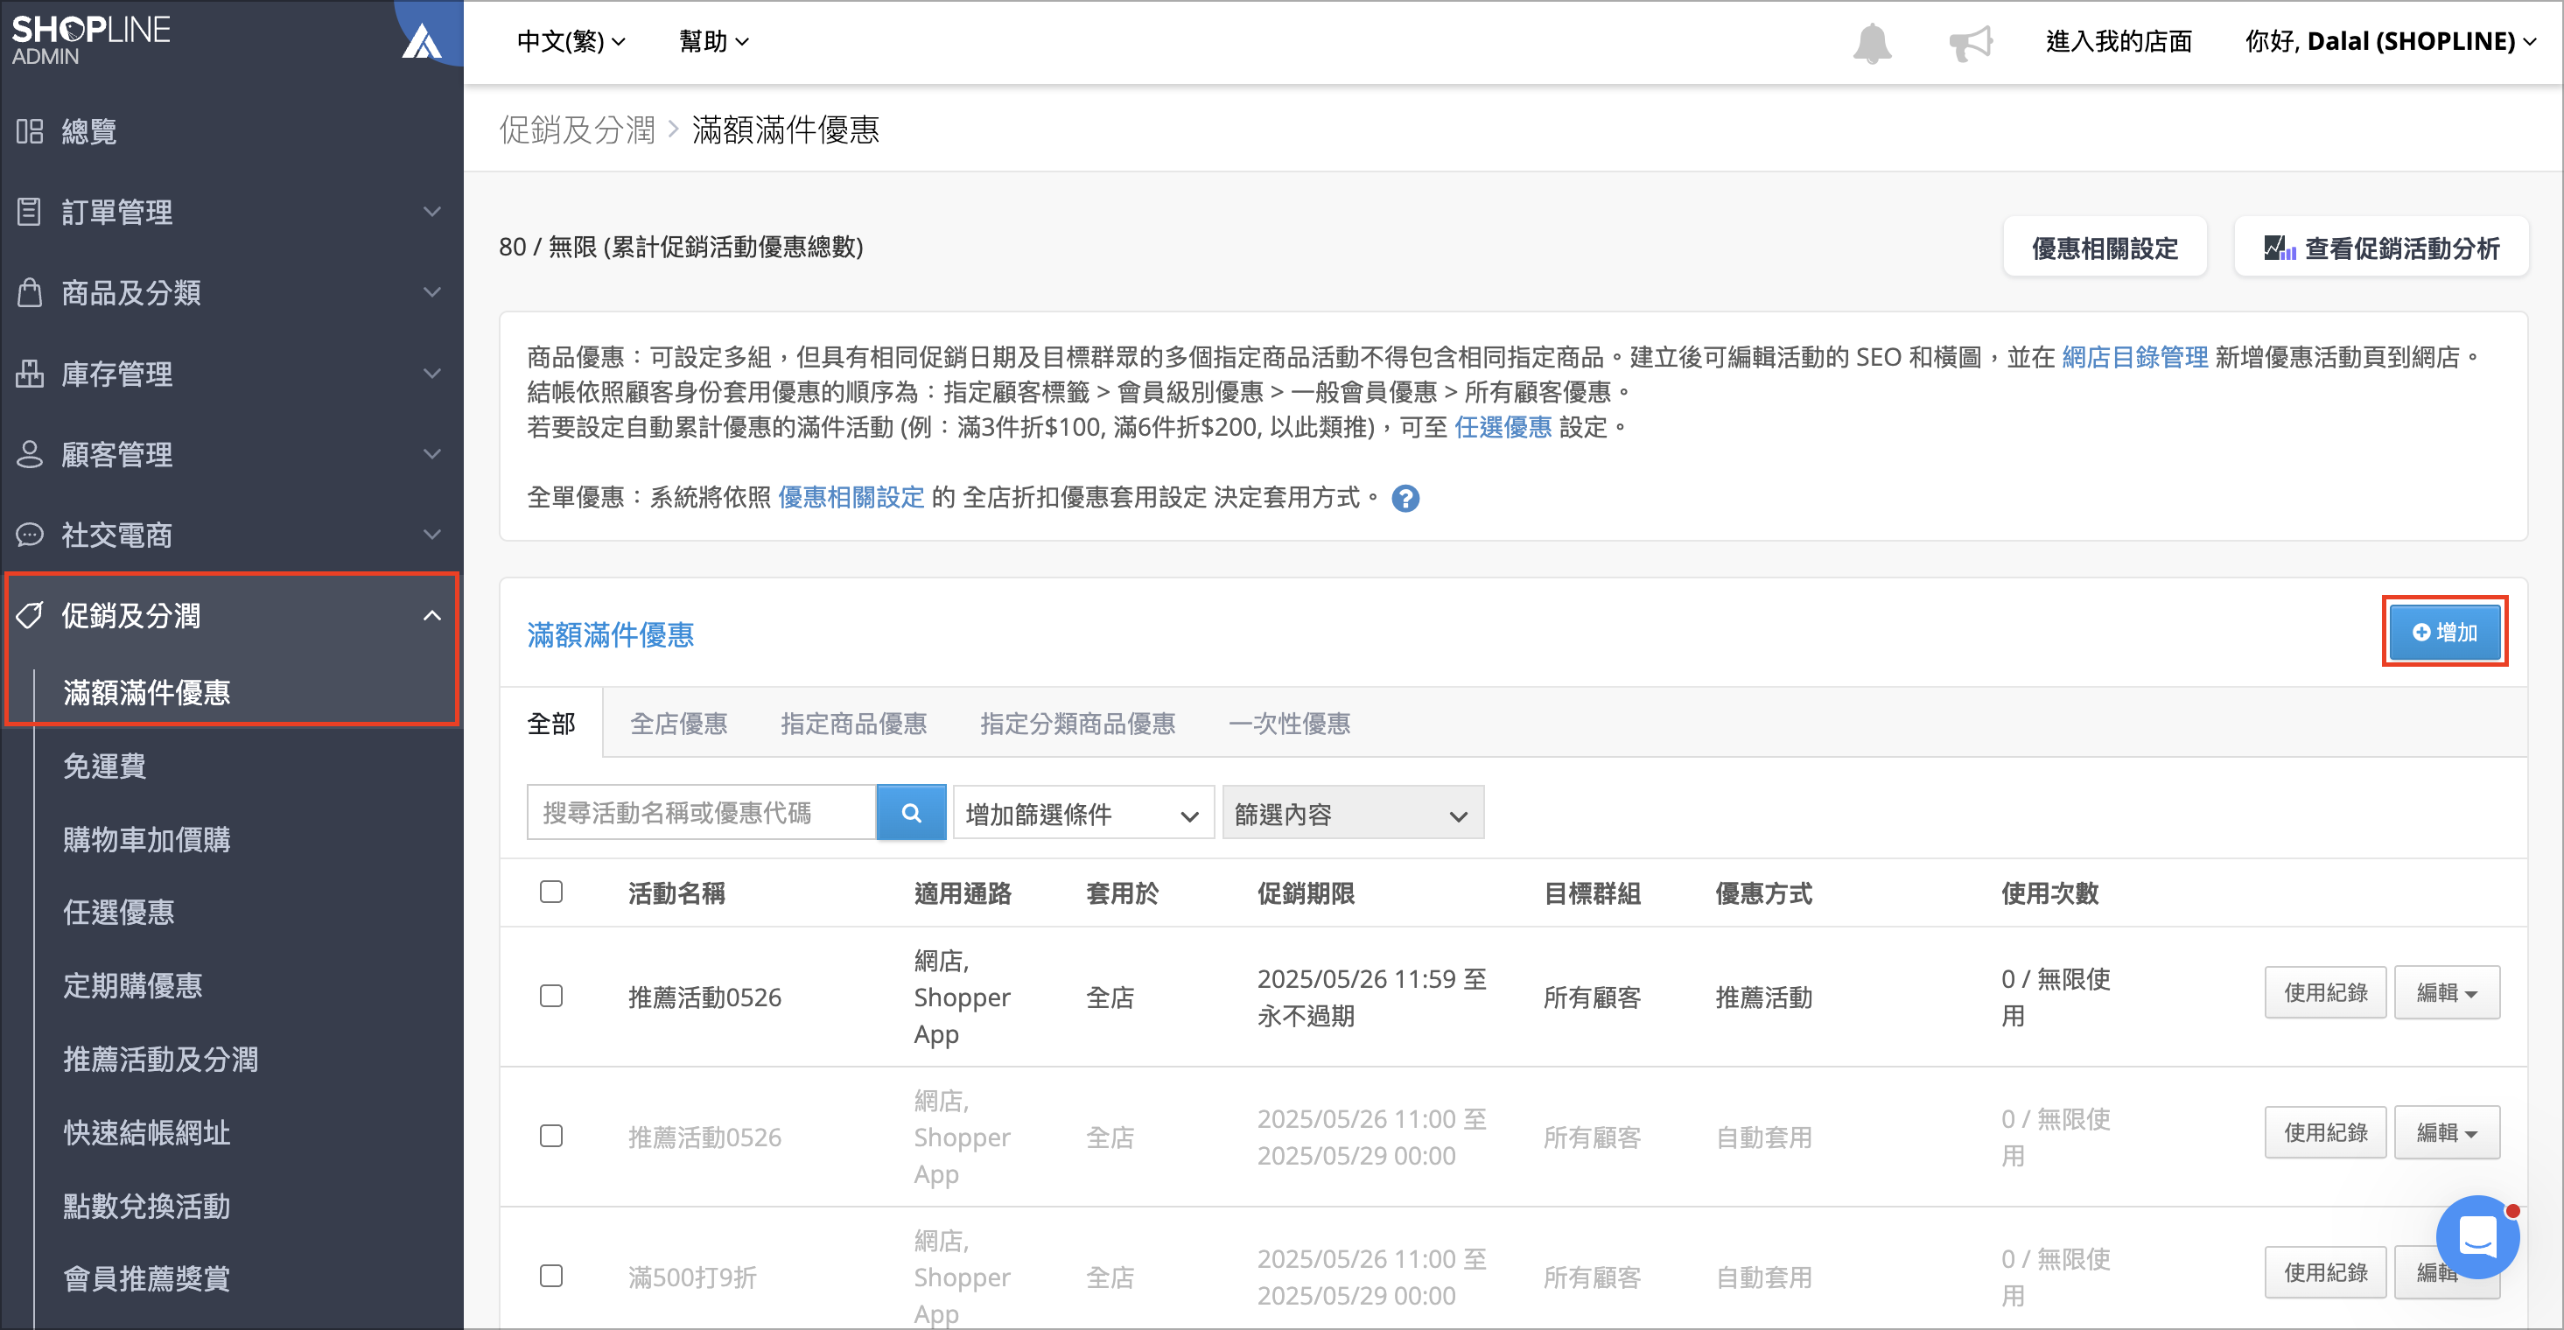Switch to the 指定分類商品優惠 tab

1078,724
